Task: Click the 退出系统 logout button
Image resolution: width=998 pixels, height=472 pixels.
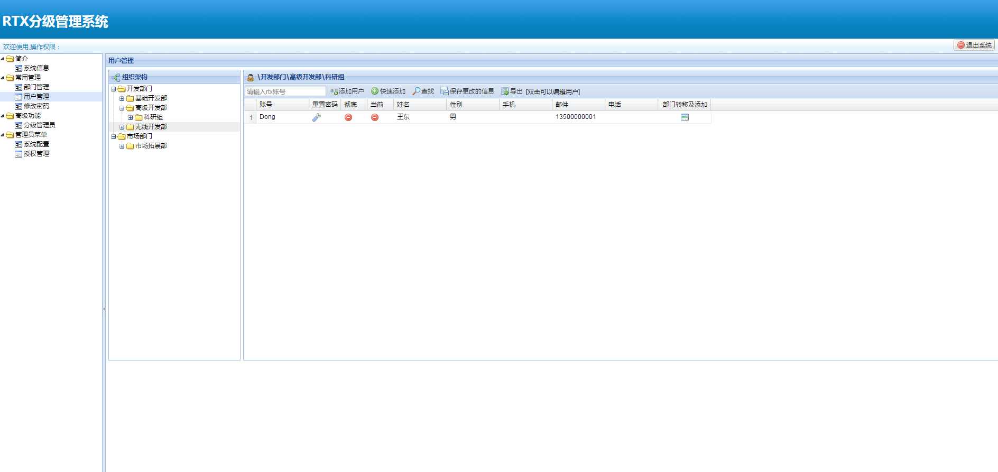Action: 974,45
